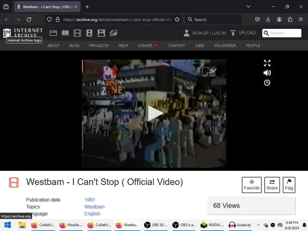Click the Favorite button

[x=252, y=185]
